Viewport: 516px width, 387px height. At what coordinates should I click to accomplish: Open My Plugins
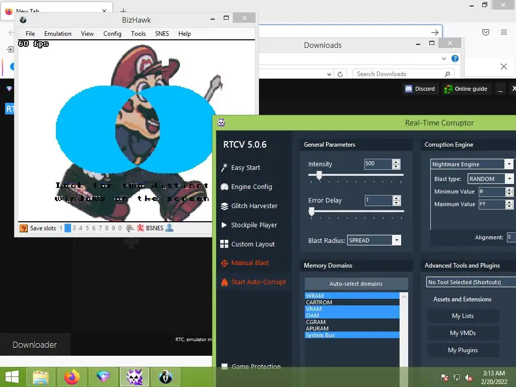[x=463, y=350]
